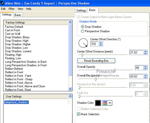The height and width of the screenshot is (123, 150).
Task: Toggle the Mask Selection checkbox
Action: pos(79,114)
